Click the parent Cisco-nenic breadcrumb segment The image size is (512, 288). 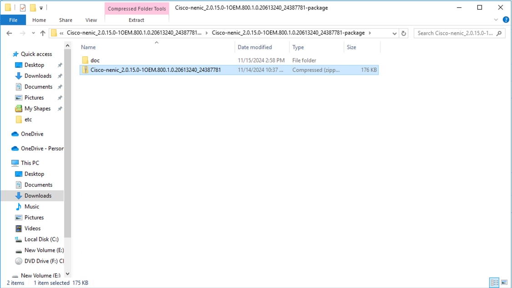(x=134, y=33)
